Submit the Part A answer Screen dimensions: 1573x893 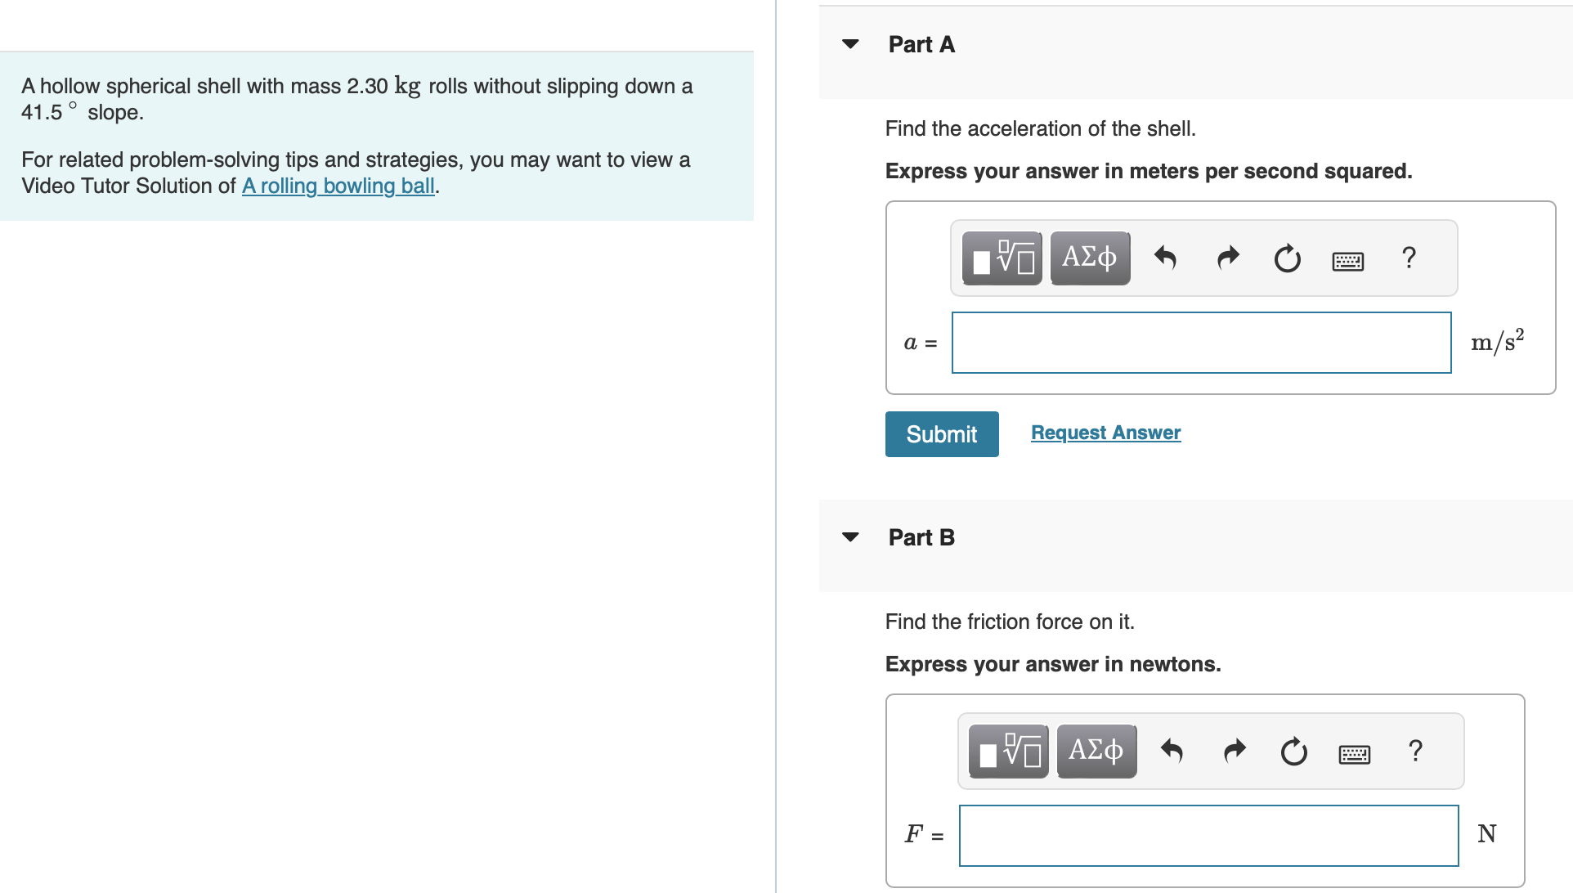[x=941, y=434]
